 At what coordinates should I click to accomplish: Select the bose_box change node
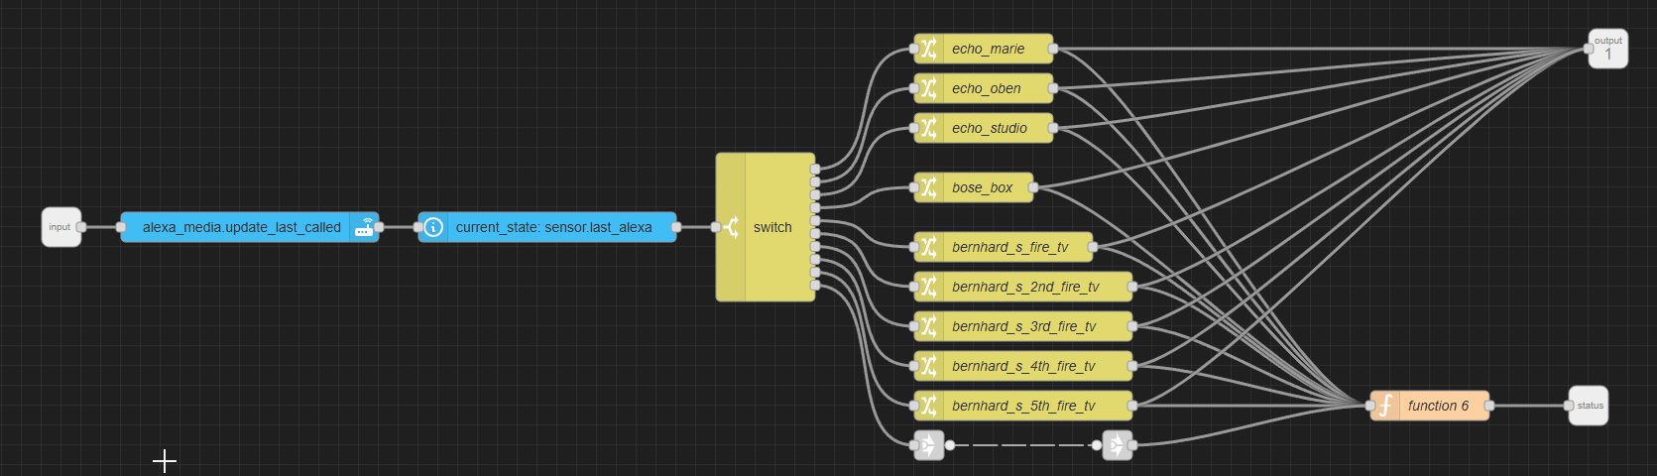[982, 187]
